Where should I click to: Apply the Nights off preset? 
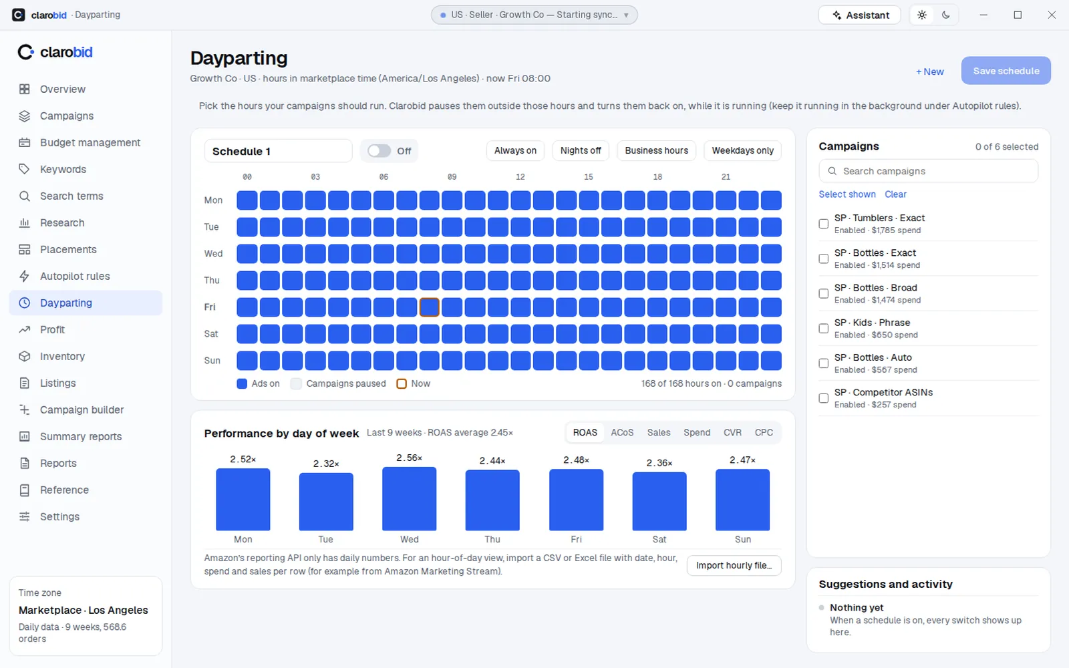coord(581,150)
